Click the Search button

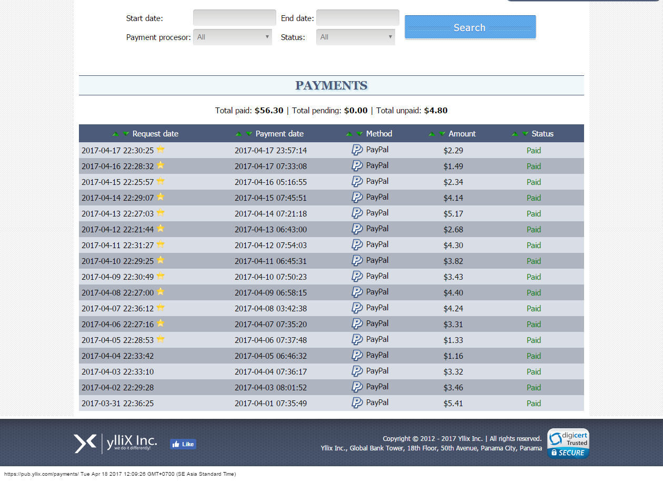point(470,27)
